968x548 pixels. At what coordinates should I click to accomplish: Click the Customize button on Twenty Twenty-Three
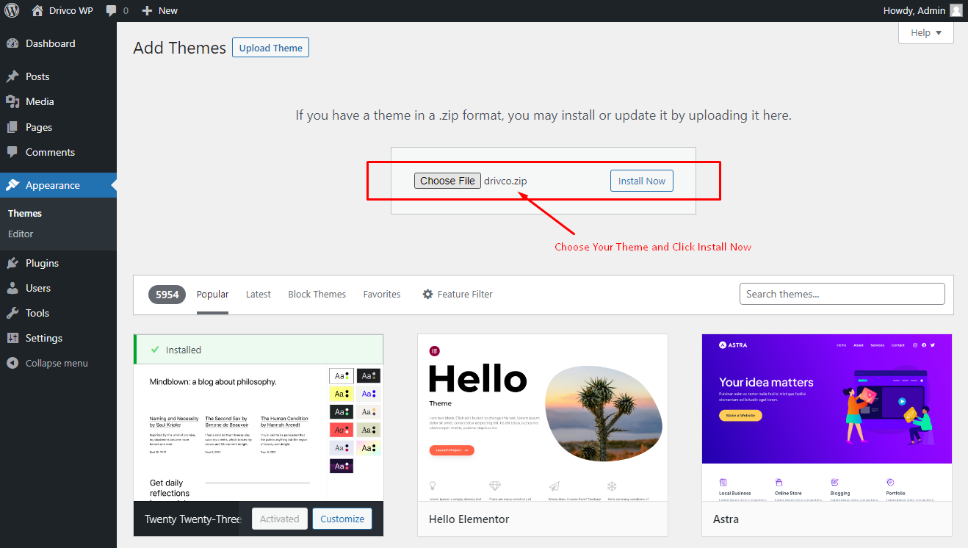[x=342, y=519]
